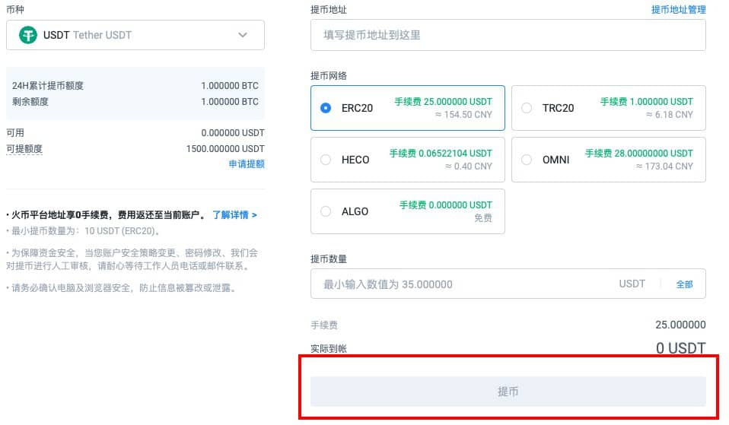Open 提币地址管理 address management link
The width and height of the screenshot is (729, 425).
[x=678, y=9]
